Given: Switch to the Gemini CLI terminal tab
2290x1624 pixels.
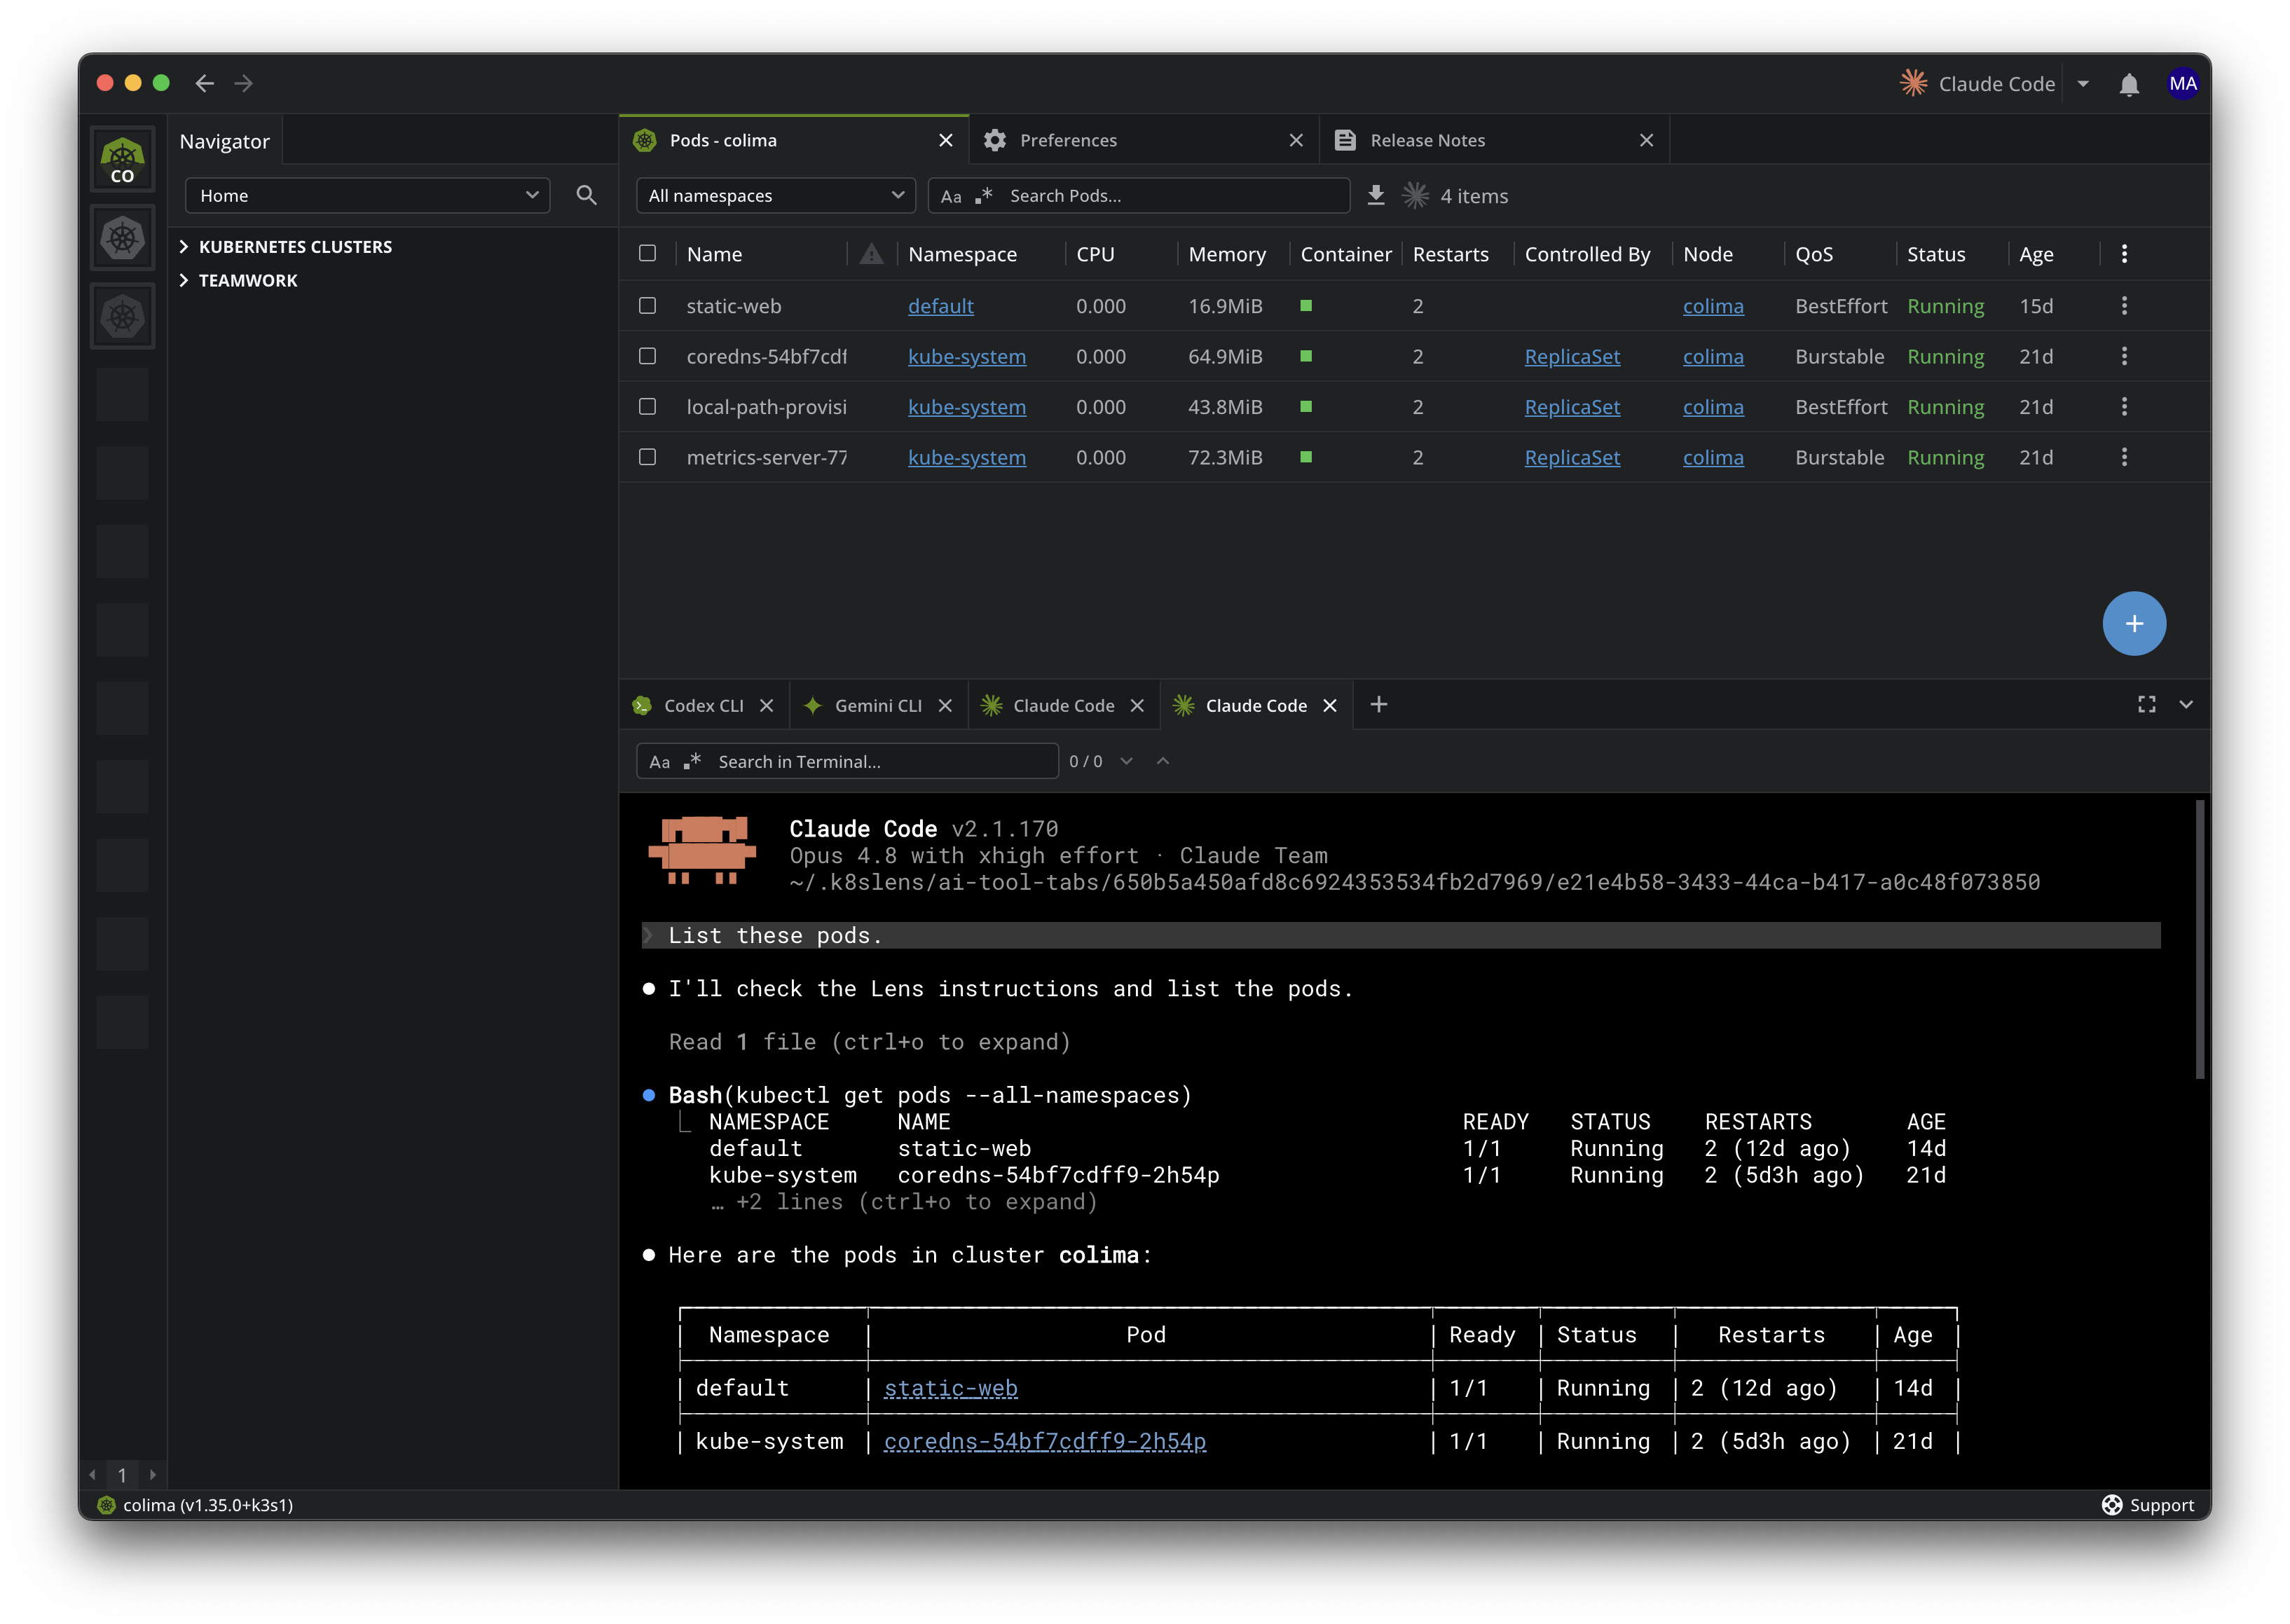Looking at the screenshot, I should (878, 706).
